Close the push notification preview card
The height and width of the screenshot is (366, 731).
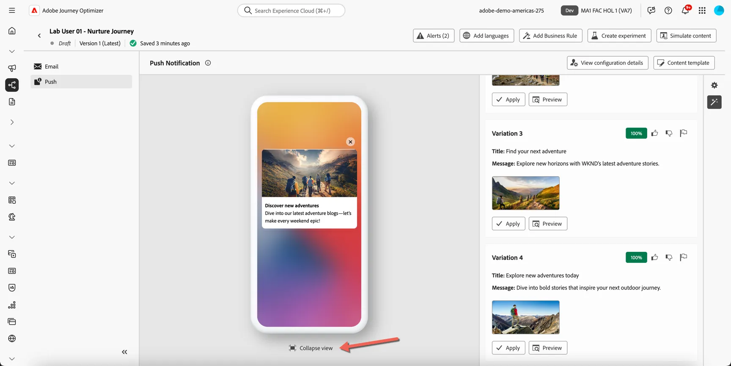[x=350, y=142]
